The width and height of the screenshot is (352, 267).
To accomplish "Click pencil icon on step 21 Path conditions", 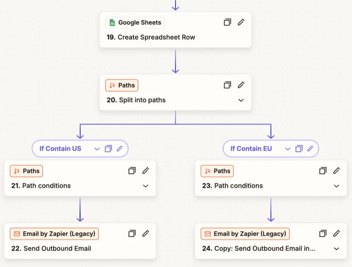I will (146, 170).
